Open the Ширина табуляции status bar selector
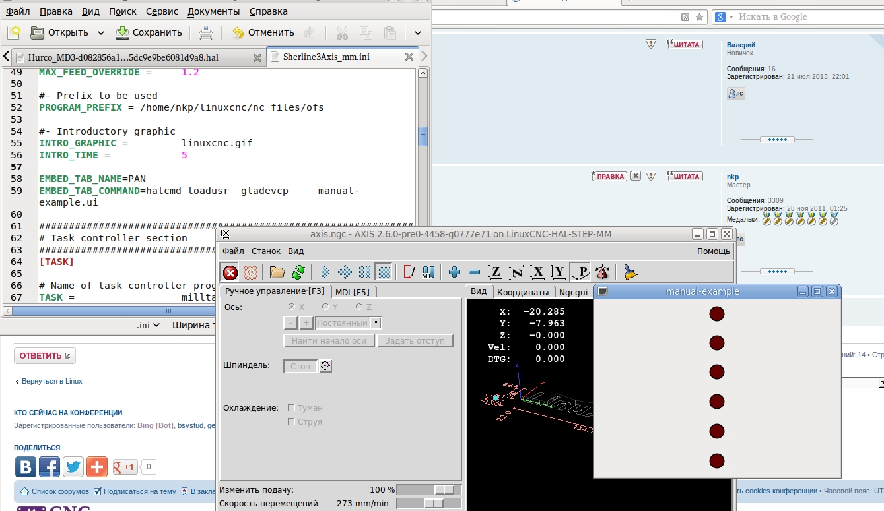 [x=195, y=325]
